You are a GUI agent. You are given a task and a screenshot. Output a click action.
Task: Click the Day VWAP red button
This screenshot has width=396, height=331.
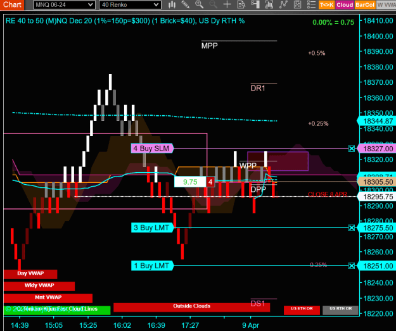(x=30, y=274)
